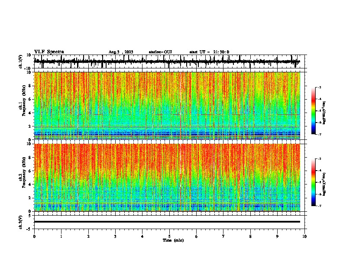Click the 'ch.3(V)' axis label

[x=21, y=222]
